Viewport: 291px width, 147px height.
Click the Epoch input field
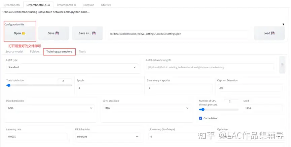point(109,88)
